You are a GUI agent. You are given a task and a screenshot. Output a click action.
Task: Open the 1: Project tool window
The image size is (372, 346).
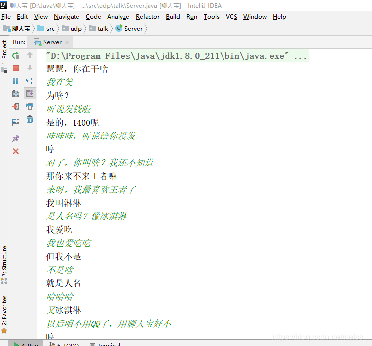tap(4, 57)
